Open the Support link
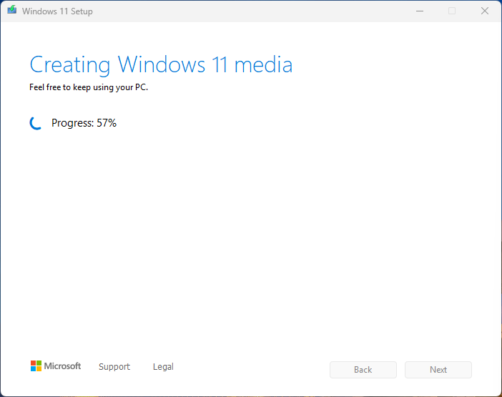The width and height of the screenshot is (502, 397). tap(114, 367)
